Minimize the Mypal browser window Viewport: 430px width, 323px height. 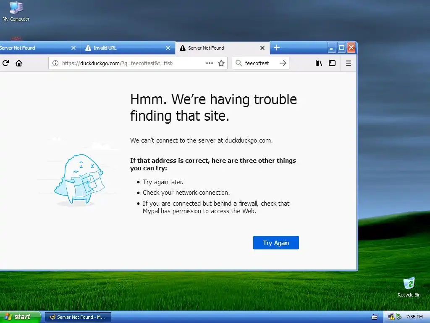point(332,48)
